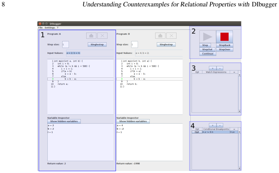
Task: Click 'return b;' line in Program B
Action: pos(132,84)
